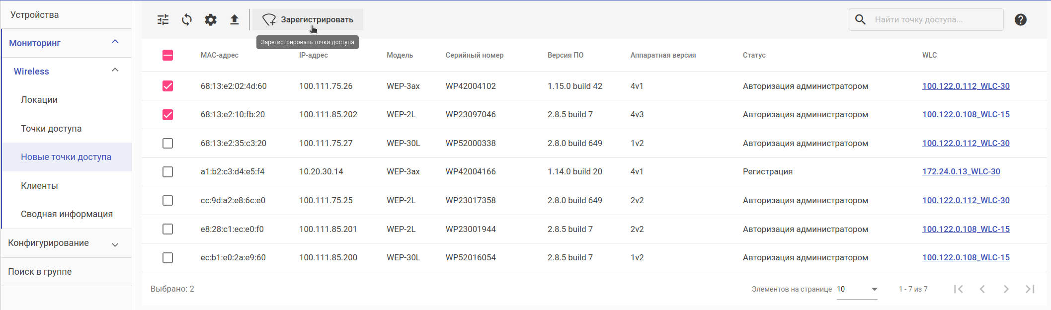The width and height of the screenshot is (1051, 310).
Task: Click the help question mark icon
Action: [1020, 20]
